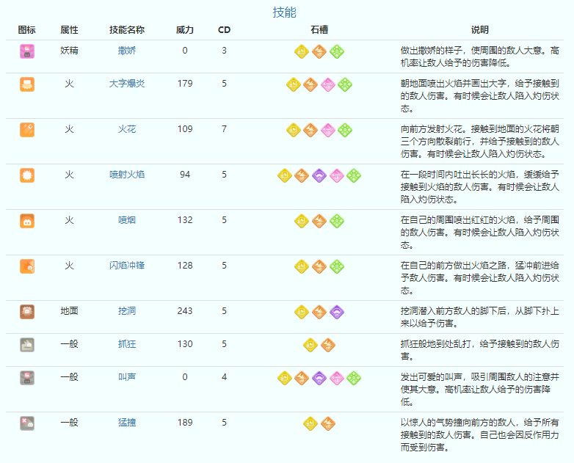
Task: Click the 技能 section heading
Action: (x=285, y=12)
